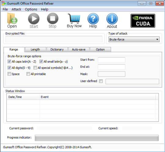
Task: Maximize the iSumsoft window
Action: point(151,3)
